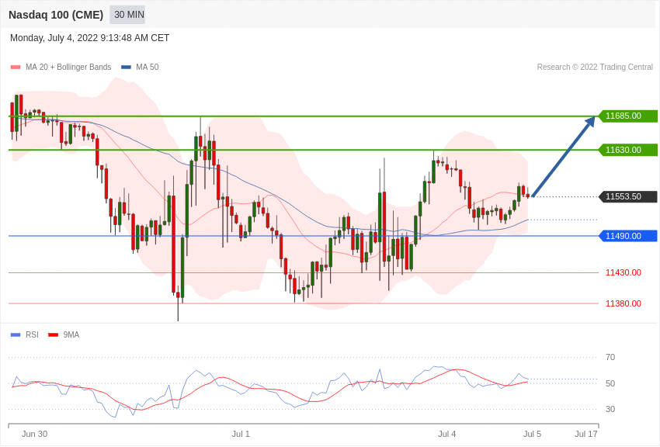Click the RSI 30 level label
Viewport: 660px width, 447px height.
click(610, 409)
